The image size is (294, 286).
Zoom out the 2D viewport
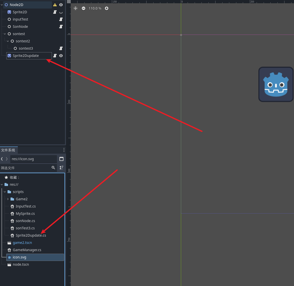84,8
